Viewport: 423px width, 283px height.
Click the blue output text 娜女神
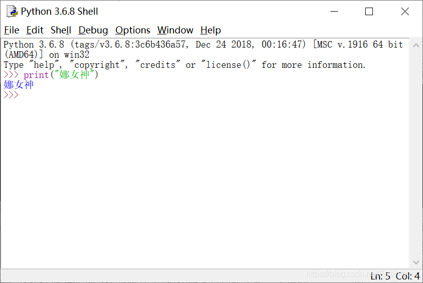[19, 85]
